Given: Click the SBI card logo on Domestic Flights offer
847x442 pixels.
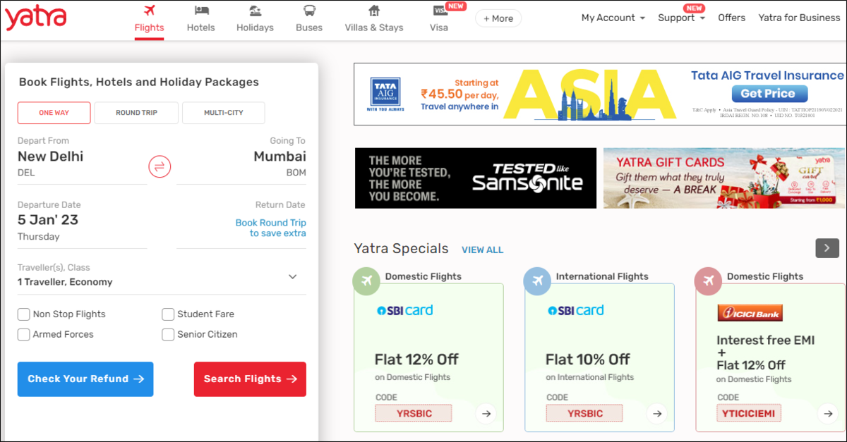Looking at the screenshot, I should [x=404, y=310].
